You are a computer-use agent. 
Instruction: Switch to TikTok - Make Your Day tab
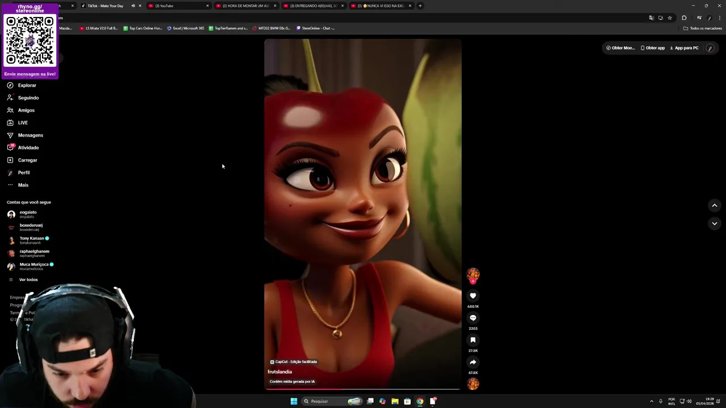[105, 6]
